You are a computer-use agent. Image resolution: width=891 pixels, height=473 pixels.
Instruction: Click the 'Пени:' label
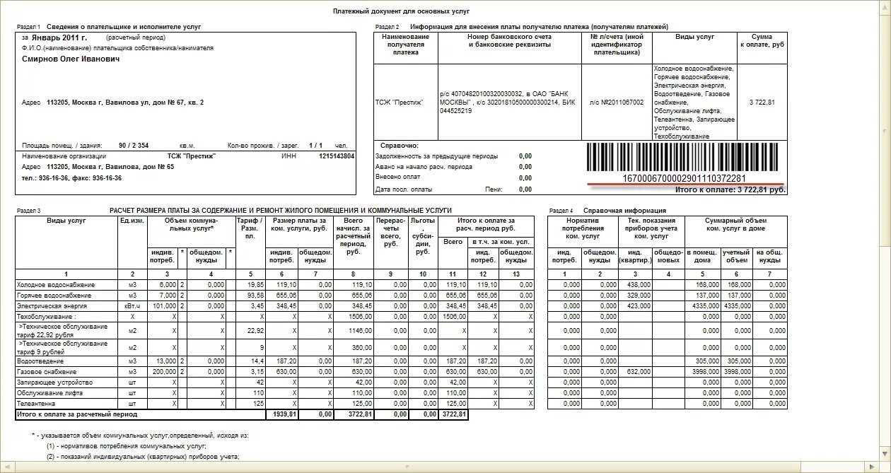pyautogui.click(x=494, y=189)
